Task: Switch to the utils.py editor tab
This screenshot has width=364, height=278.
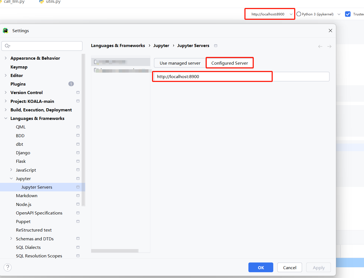Action: [x=50, y=2]
